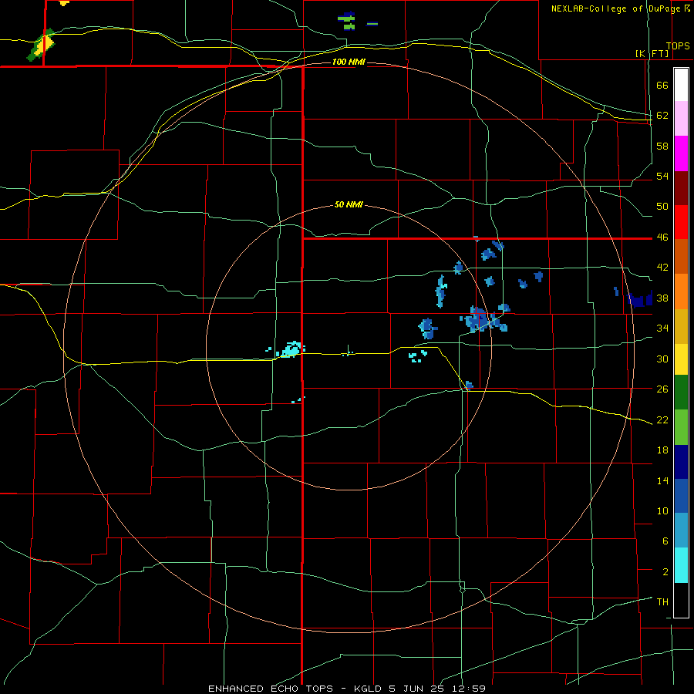Click the "18" legend value

pyautogui.click(x=662, y=450)
